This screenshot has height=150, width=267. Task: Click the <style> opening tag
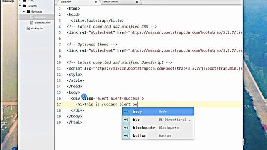74,74
